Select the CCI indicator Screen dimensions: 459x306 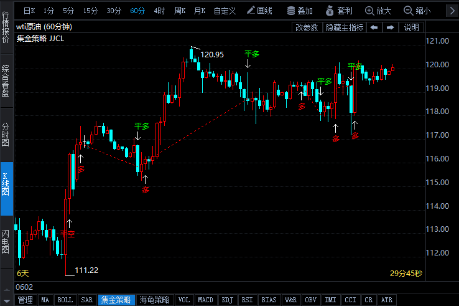coord(350,300)
